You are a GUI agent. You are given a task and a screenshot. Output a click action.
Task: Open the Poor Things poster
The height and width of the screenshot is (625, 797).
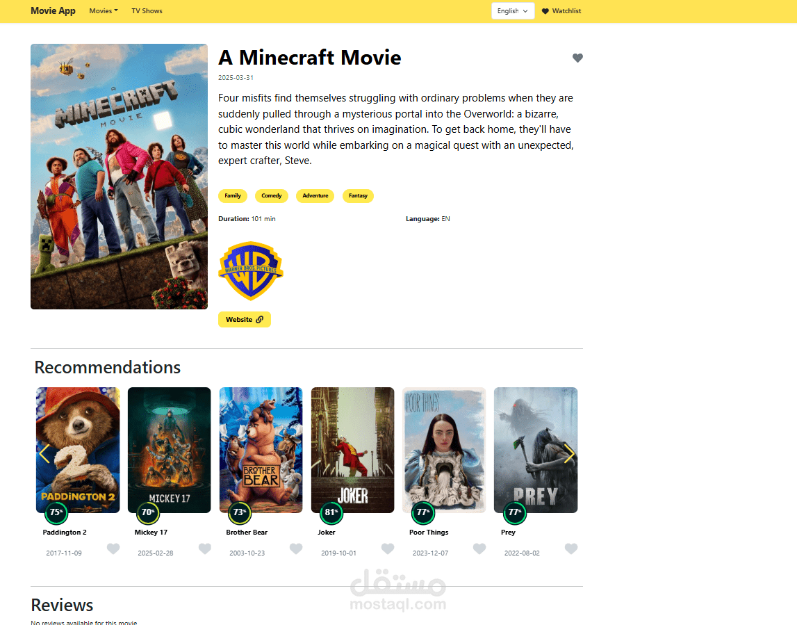click(x=444, y=450)
